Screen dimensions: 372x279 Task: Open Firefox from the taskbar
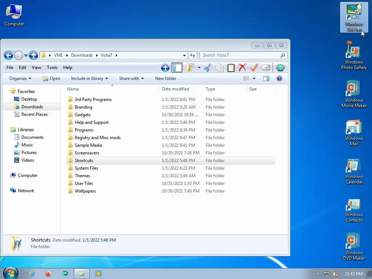(48, 274)
